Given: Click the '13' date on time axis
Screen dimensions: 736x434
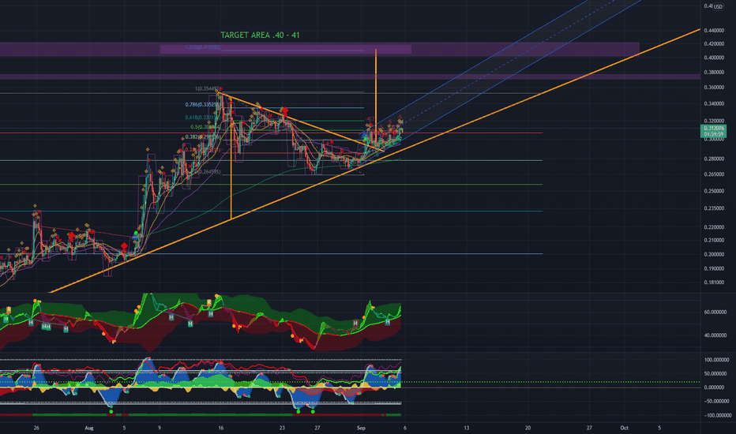Looking at the screenshot, I should pyautogui.click(x=467, y=428).
